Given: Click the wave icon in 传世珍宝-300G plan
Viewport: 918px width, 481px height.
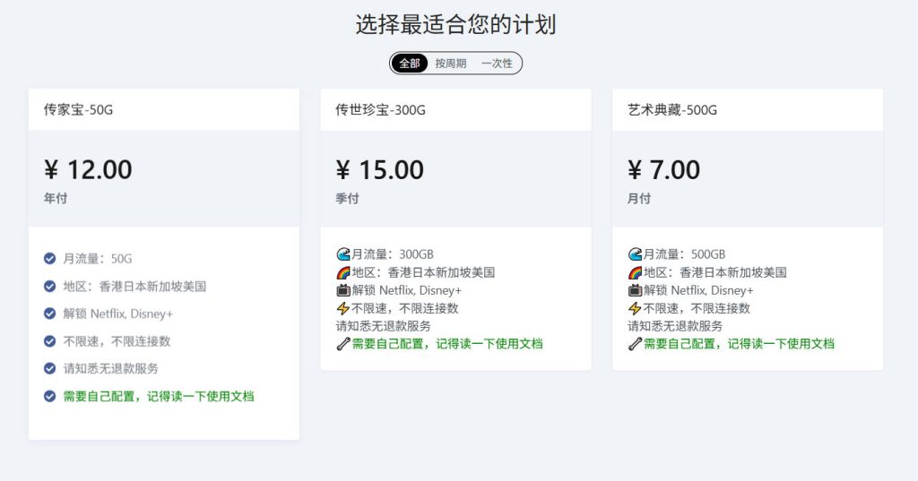Looking at the screenshot, I should (x=343, y=254).
